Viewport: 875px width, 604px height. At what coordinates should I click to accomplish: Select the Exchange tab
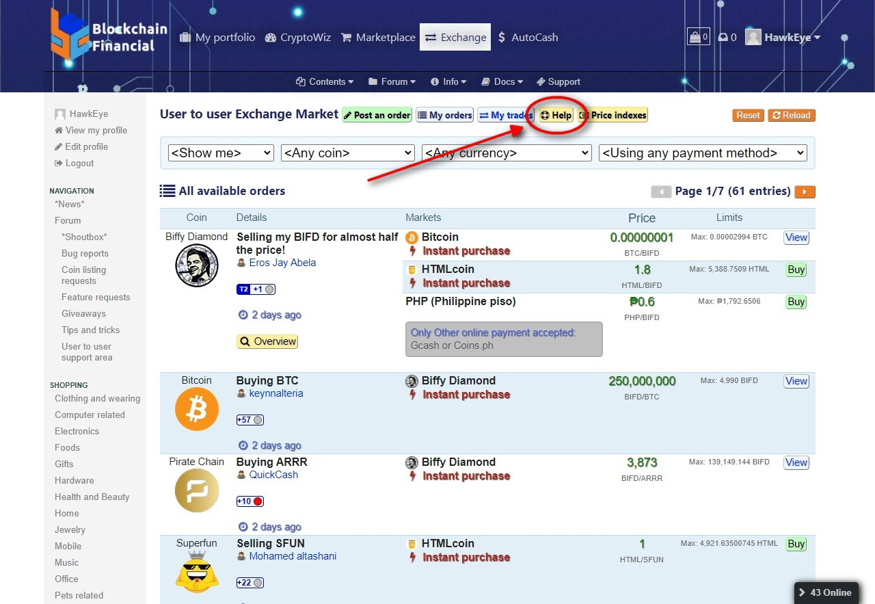click(x=455, y=38)
